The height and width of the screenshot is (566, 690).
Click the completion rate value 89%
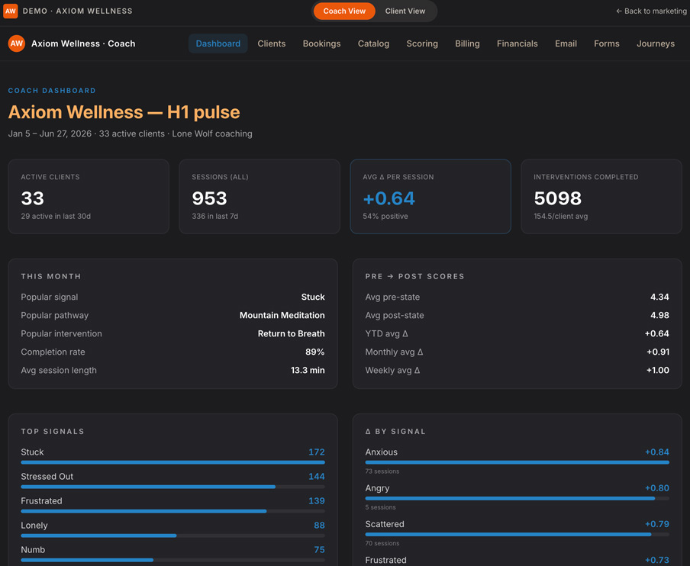(315, 352)
